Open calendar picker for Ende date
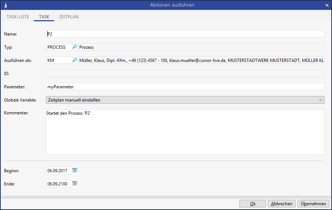The image size is (332, 210). pyautogui.click(x=75, y=184)
